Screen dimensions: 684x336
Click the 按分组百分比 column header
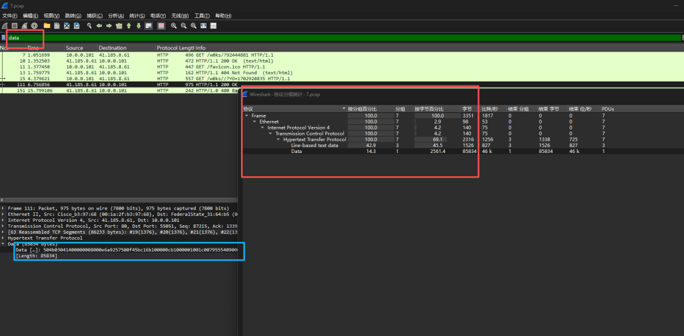click(363, 108)
